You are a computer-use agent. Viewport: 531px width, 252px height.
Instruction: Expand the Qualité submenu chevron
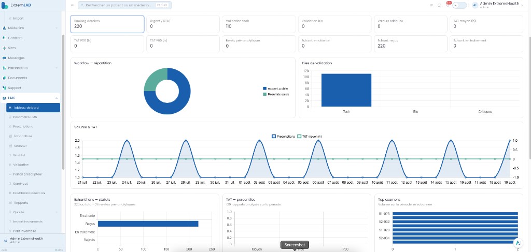[x=57, y=212]
